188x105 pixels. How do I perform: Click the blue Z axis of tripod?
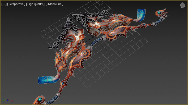click(x=7, y=99)
